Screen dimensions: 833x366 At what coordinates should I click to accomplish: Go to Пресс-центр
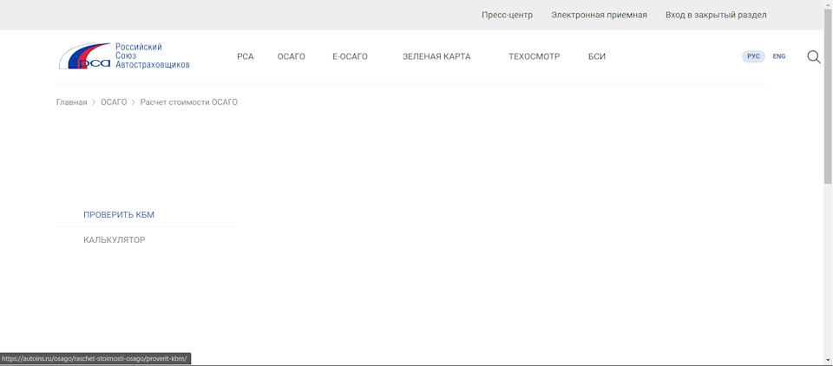click(507, 15)
